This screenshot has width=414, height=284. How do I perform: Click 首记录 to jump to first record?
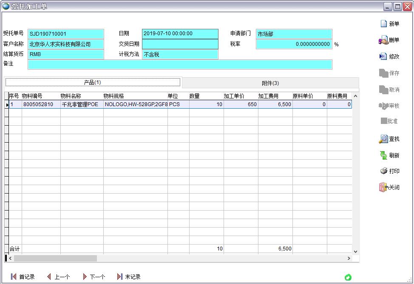pyautogui.click(x=24, y=276)
